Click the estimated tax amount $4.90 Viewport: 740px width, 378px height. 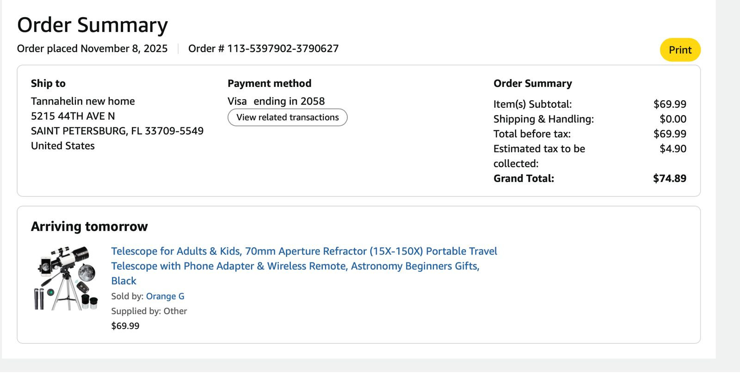672,149
